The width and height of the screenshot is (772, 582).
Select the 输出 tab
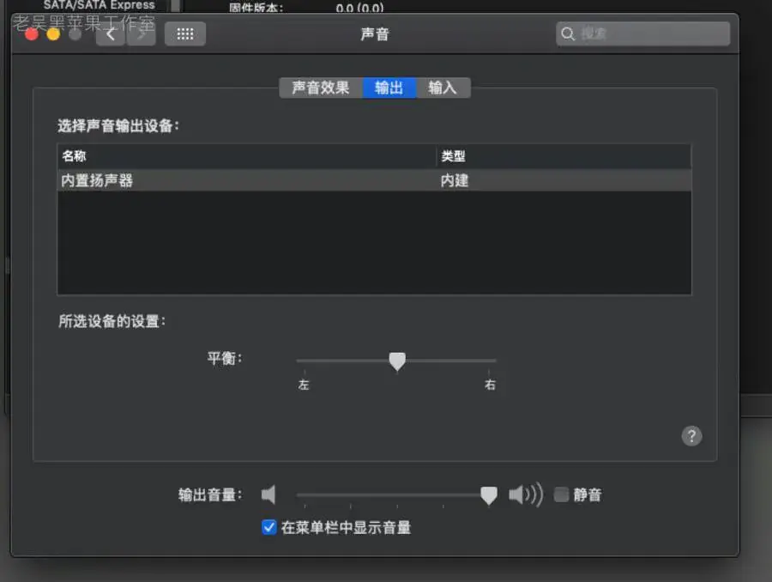tap(389, 88)
